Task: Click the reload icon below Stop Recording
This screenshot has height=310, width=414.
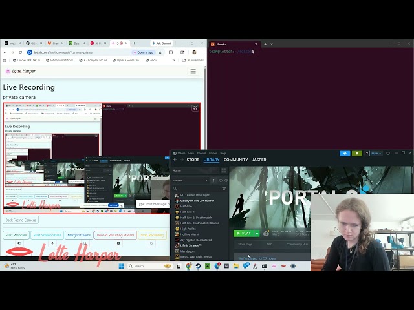Action: pyautogui.click(x=151, y=243)
